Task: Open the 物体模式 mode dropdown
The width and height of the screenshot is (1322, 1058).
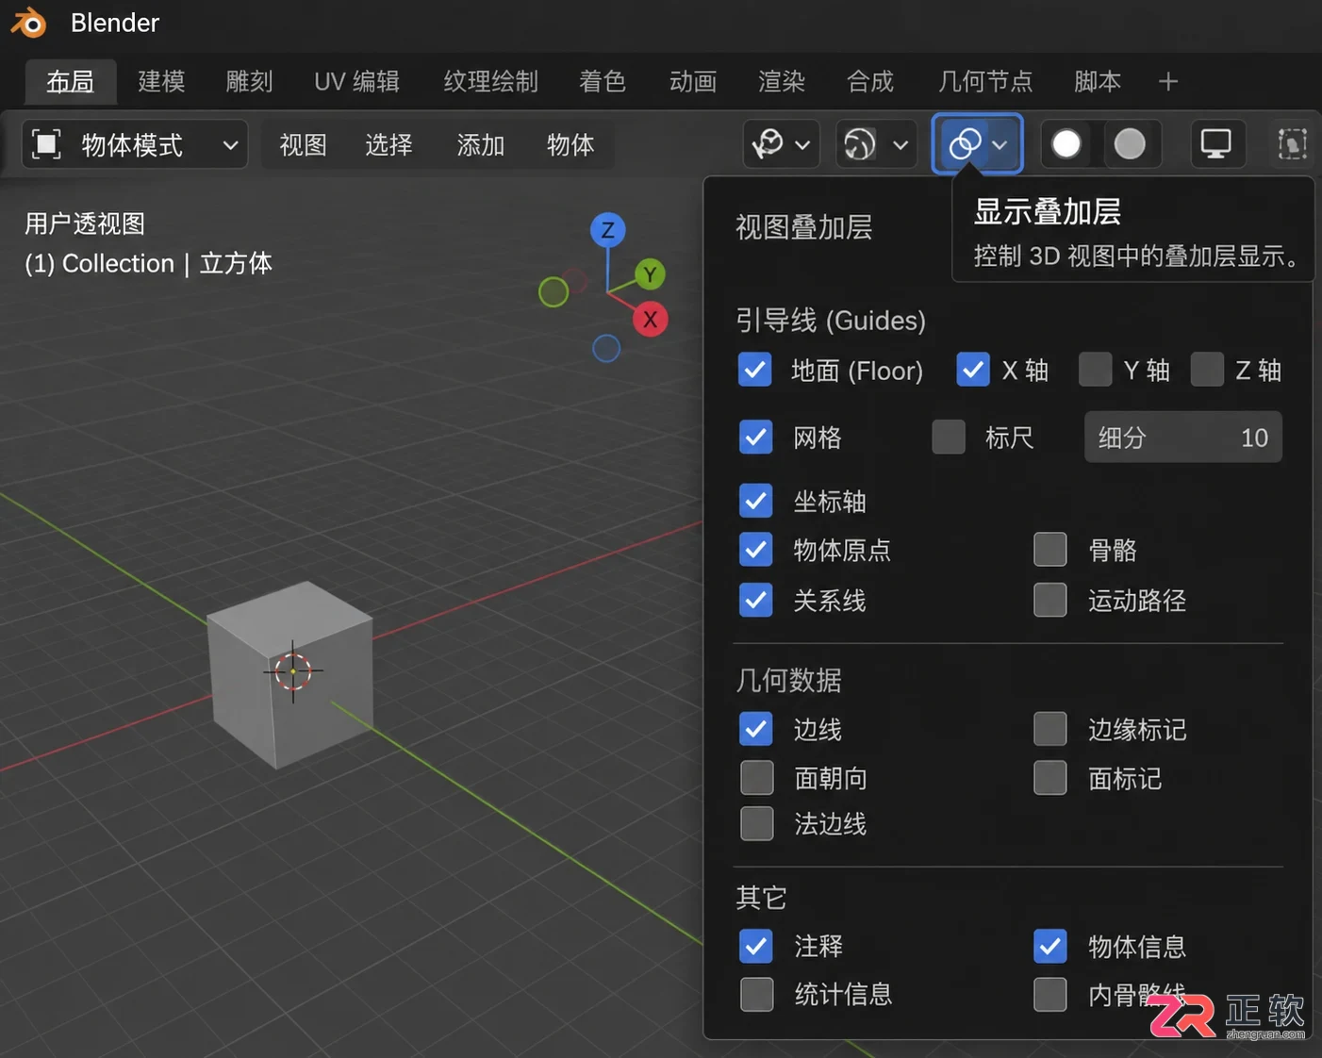Action: [135, 144]
